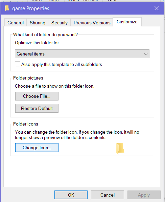Image resolution: width=165 pixels, height=202 pixels.
Task: Click the Copy command behind the dialog
Action: click(54, 1)
